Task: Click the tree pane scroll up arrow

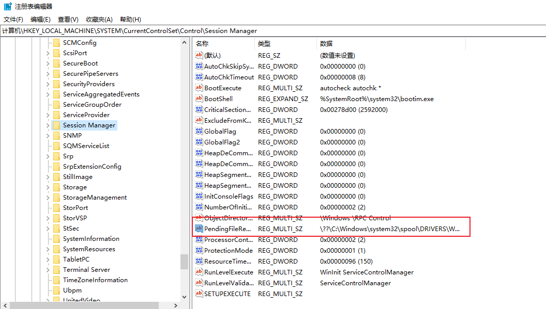Action: [x=184, y=42]
